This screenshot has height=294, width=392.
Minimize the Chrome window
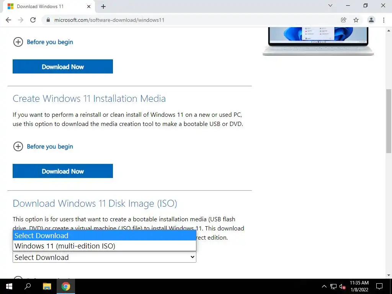pos(348,5)
